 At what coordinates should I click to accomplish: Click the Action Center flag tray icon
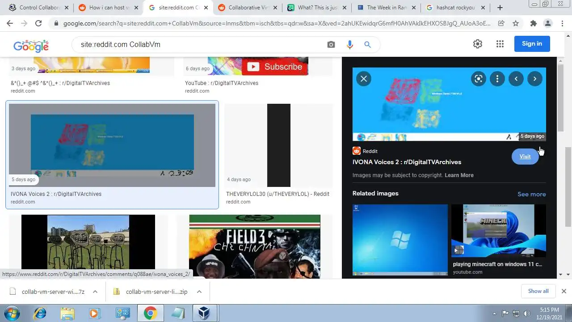coord(505,314)
